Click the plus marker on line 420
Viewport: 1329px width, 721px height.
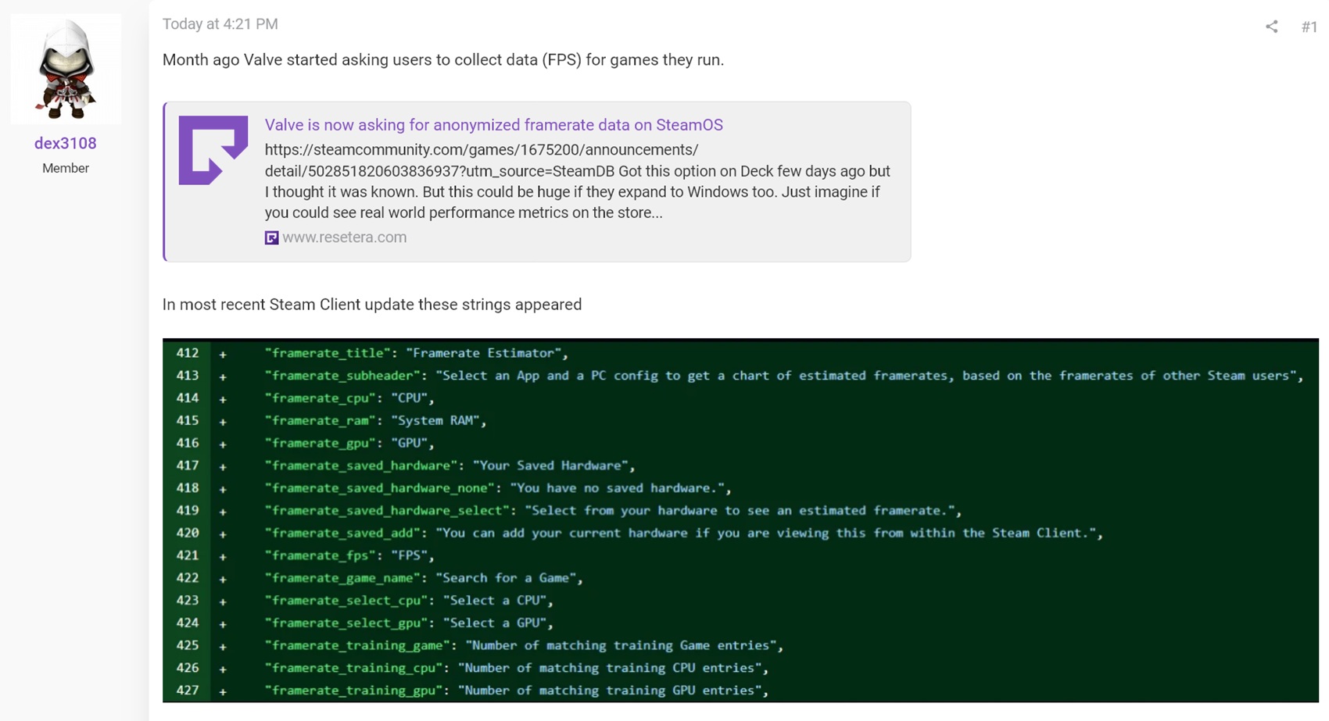tap(223, 534)
